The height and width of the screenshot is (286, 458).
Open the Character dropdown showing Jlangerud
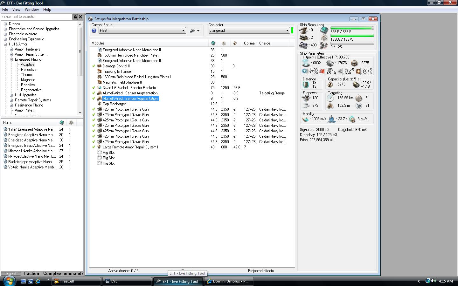(249, 31)
